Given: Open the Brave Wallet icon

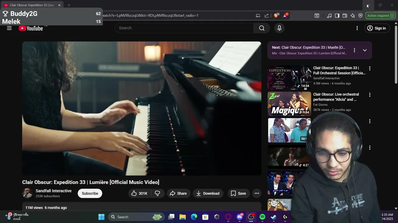Looking at the screenshot, I should pyautogui.click(x=345, y=15).
